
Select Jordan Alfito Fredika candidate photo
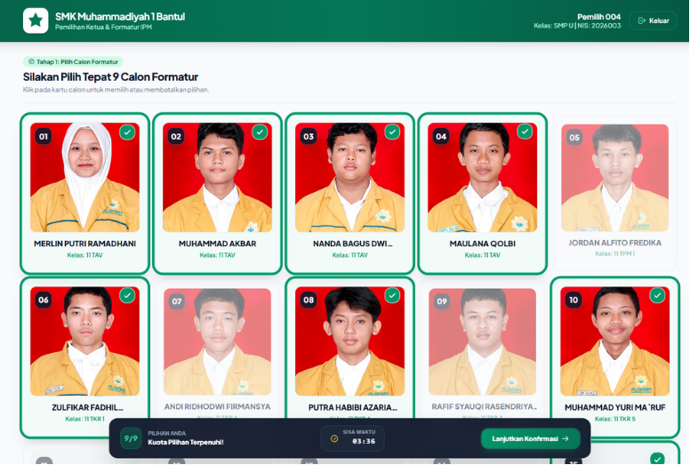pos(614,178)
